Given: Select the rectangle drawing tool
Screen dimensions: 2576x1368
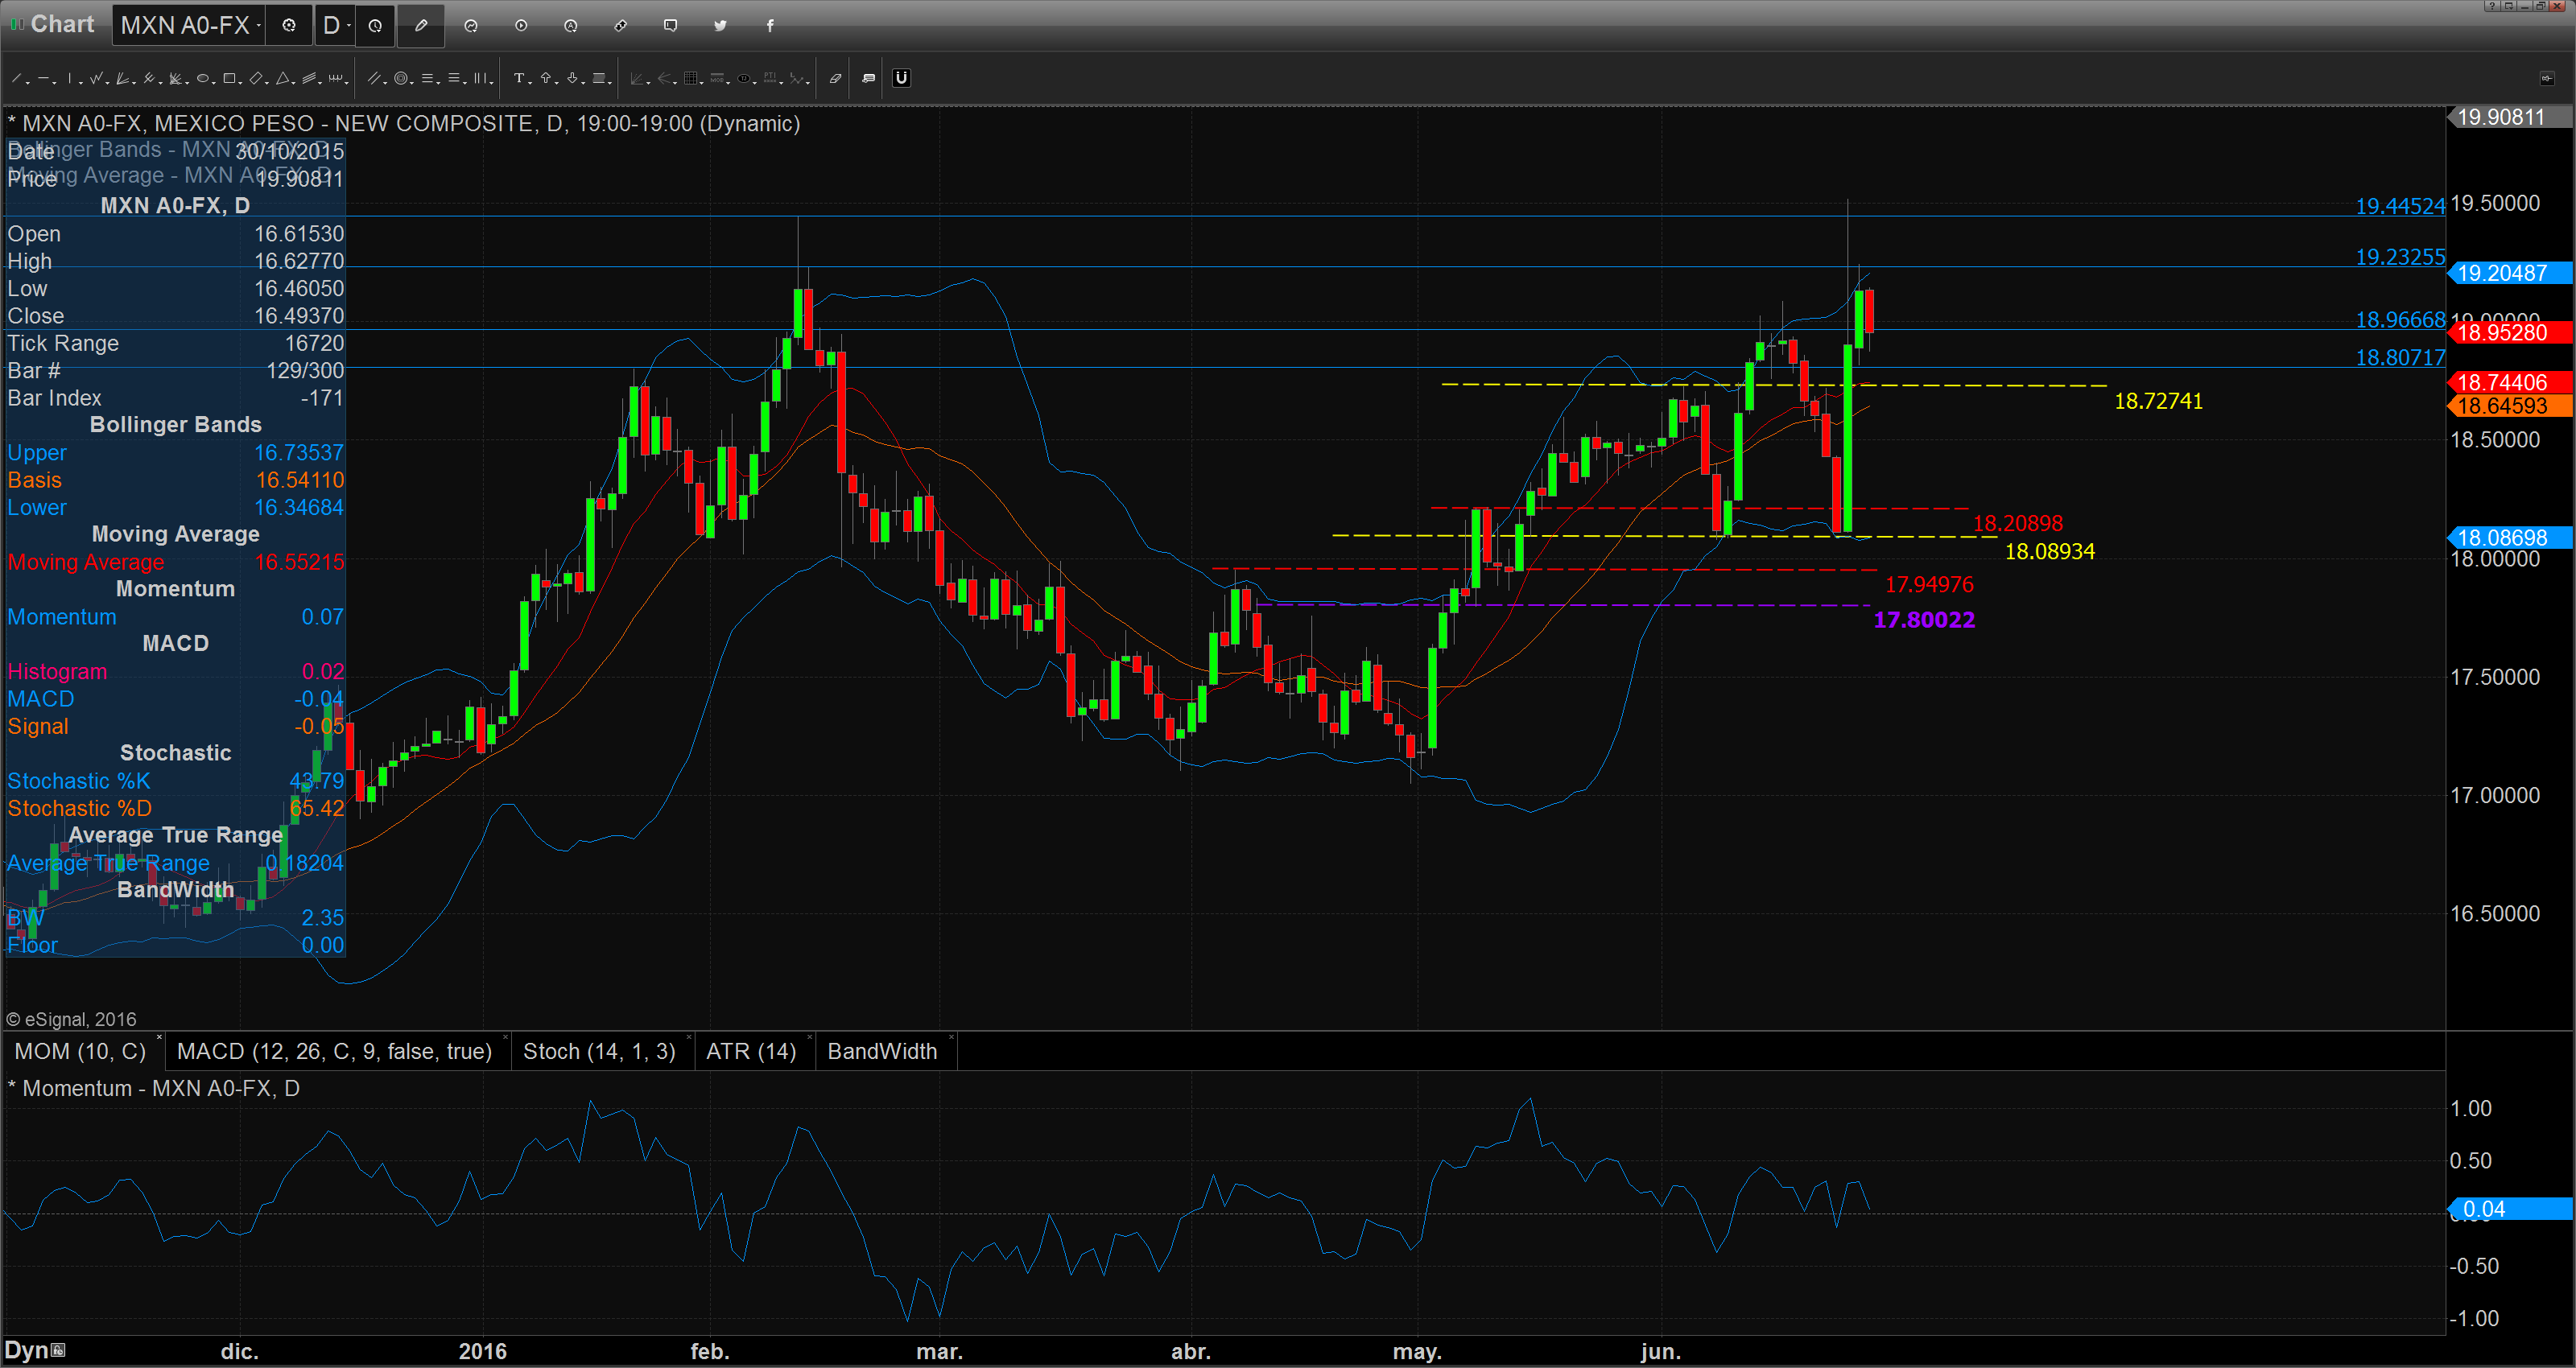Looking at the screenshot, I should point(229,78).
